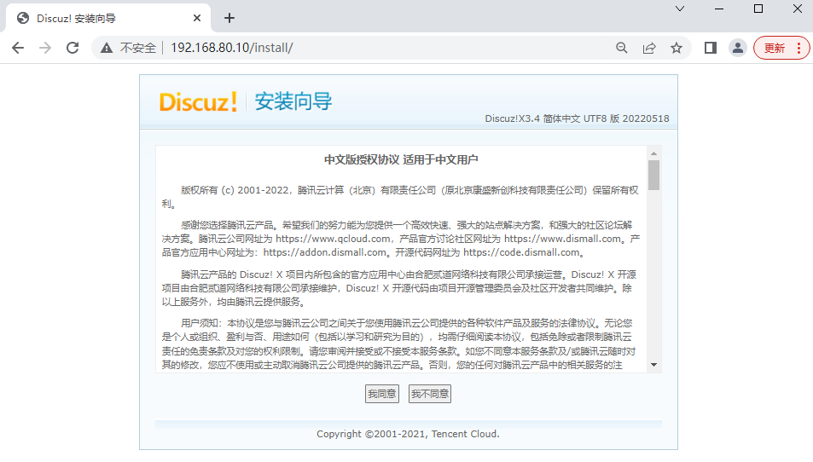Open the not-secure site warning icon
813x462 pixels.
click(x=107, y=49)
